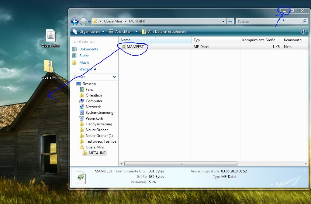The image size is (311, 204).
Task: Select META-INF folder in the tree
Action: click(x=97, y=153)
